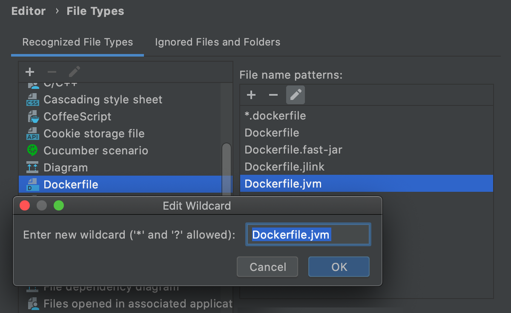Click edit pattern pencil icon
Screen dimensions: 511x313
coord(296,95)
